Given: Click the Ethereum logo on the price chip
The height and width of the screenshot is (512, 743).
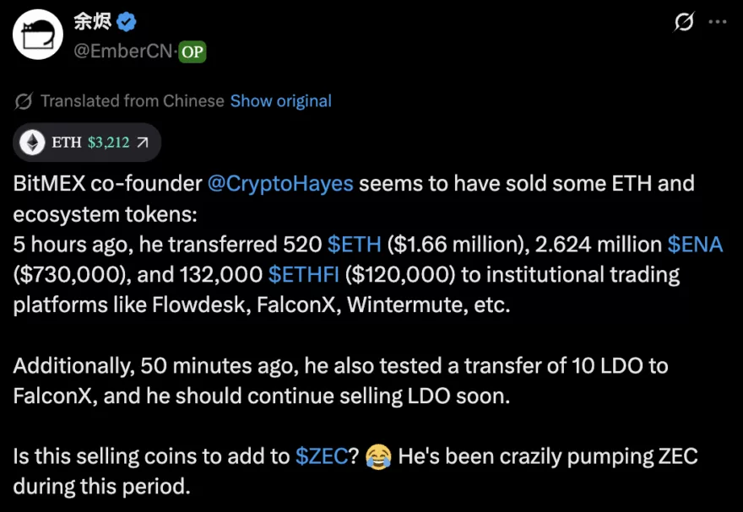Looking at the screenshot, I should (x=32, y=142).
